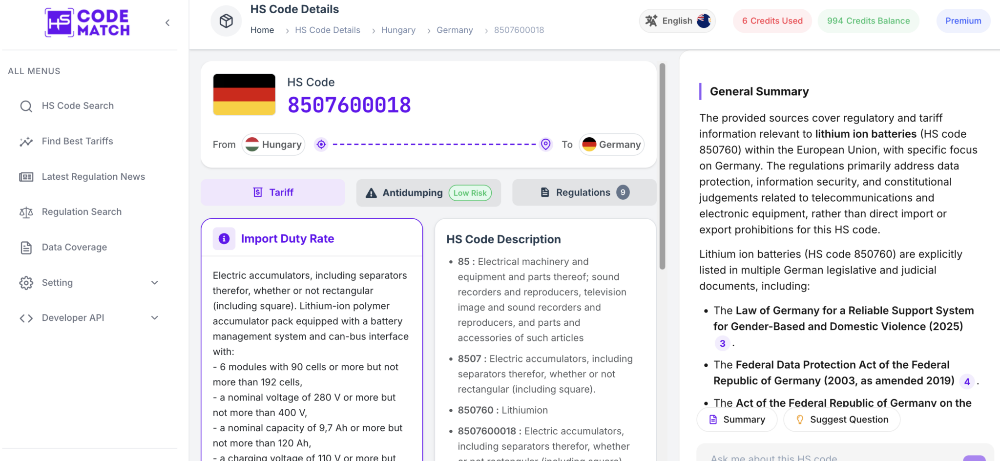Switch to the Regulations tab
The image size is (1000, 461).
584,192
